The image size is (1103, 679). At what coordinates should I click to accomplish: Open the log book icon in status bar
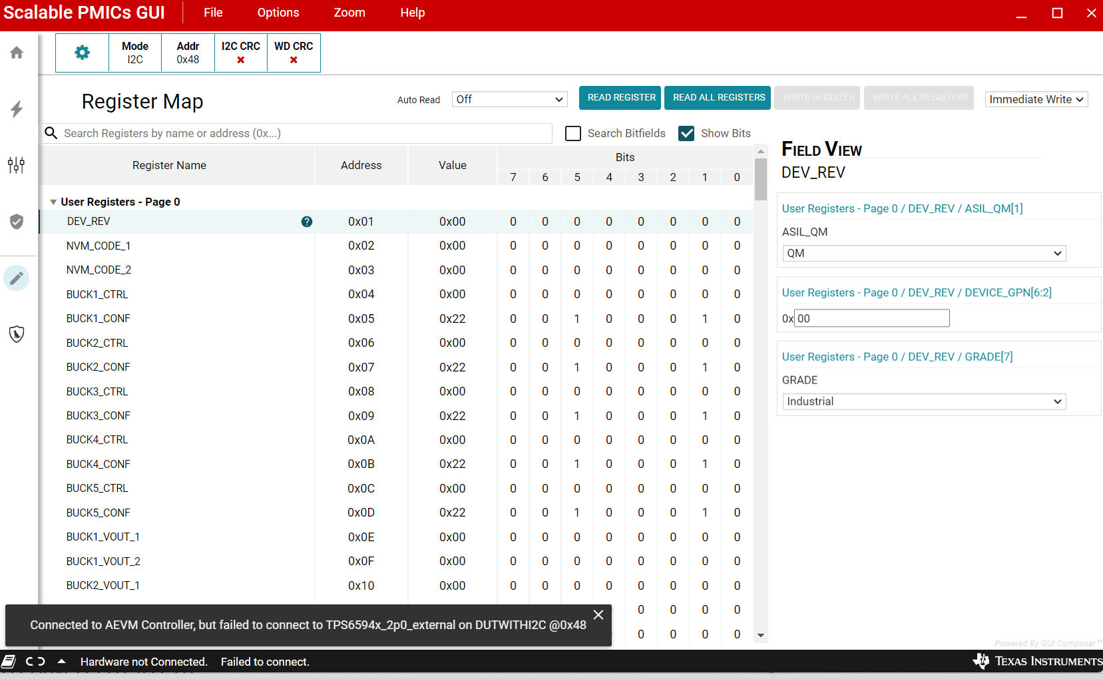[9, 662]
